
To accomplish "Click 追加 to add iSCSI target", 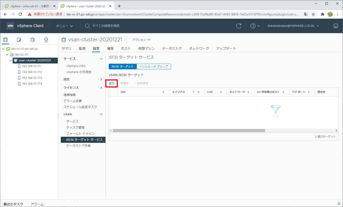I will pos(111,83).
